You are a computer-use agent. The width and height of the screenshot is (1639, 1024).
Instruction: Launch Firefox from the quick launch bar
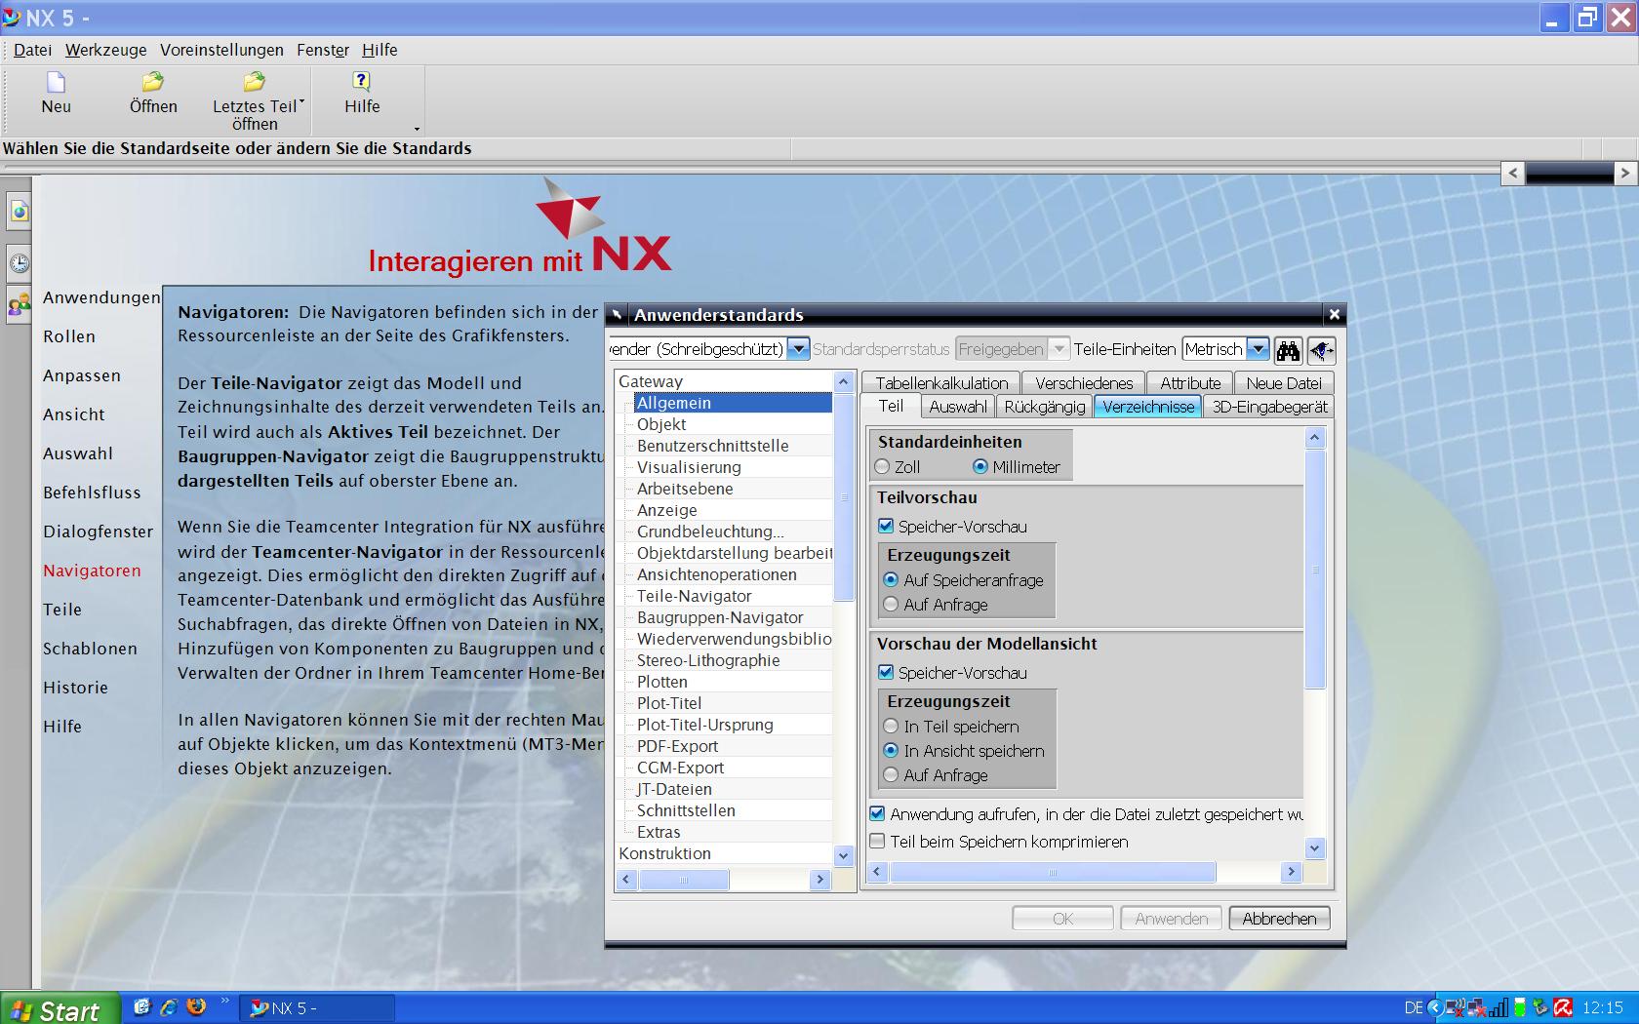[x=196, y=1007]
